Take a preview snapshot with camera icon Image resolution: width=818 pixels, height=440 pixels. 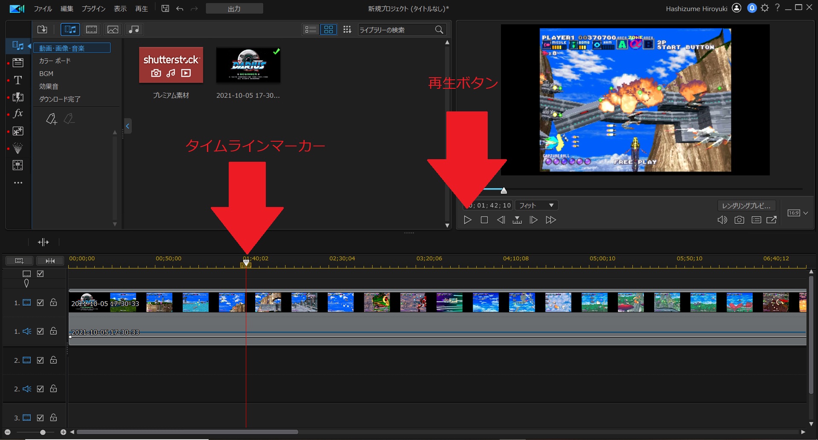[x=739, y=220]
